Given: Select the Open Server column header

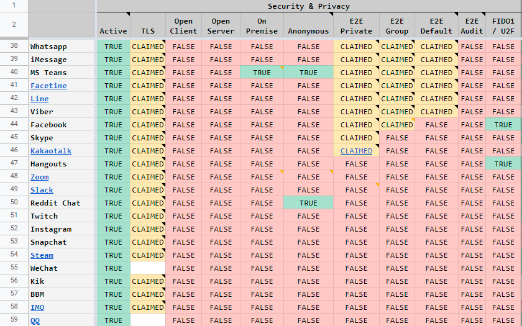Looking at the screenshot, I should click(x=221, y=26).
